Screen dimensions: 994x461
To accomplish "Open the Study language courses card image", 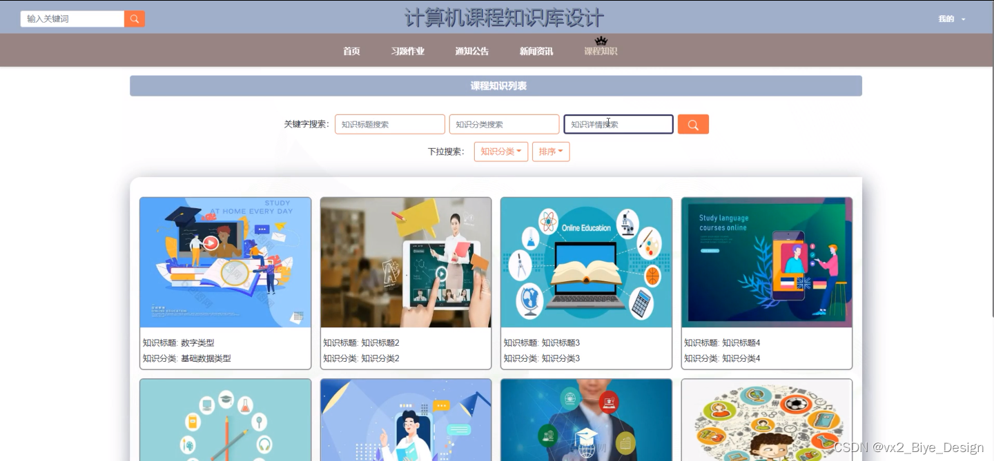I will pyautogui.click(x=767, y=263).
